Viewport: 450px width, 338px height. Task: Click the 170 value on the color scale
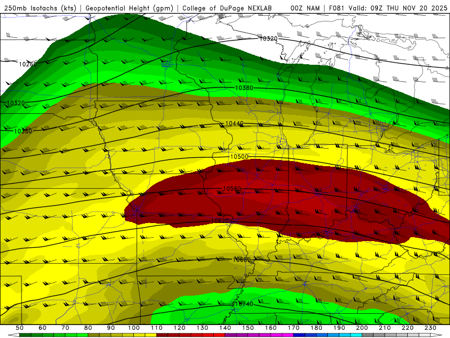(x=294, y=328)
